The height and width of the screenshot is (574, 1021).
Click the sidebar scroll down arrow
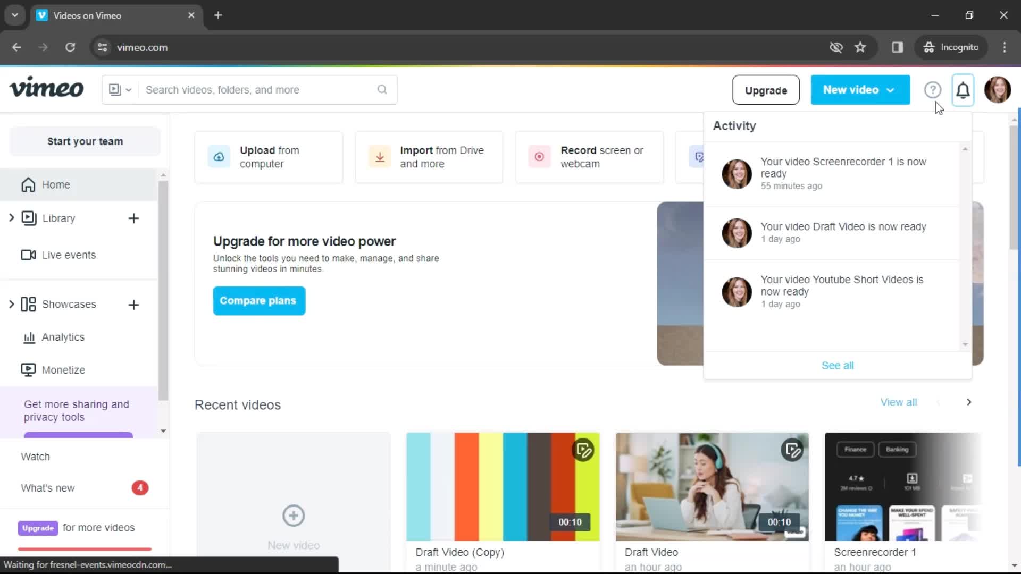pos(163,431)
